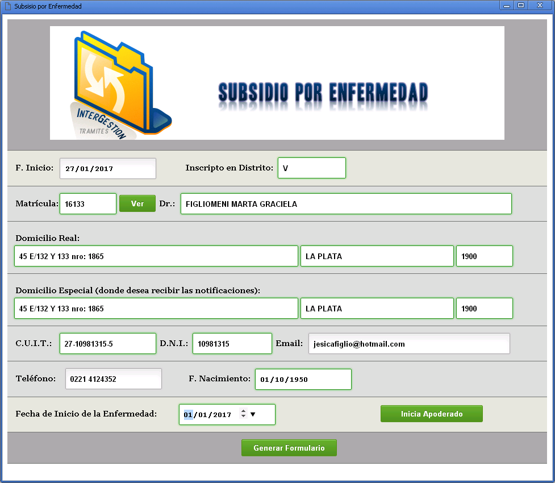
Task: Focus the F. Inicio date field
Action: point(107,169)
